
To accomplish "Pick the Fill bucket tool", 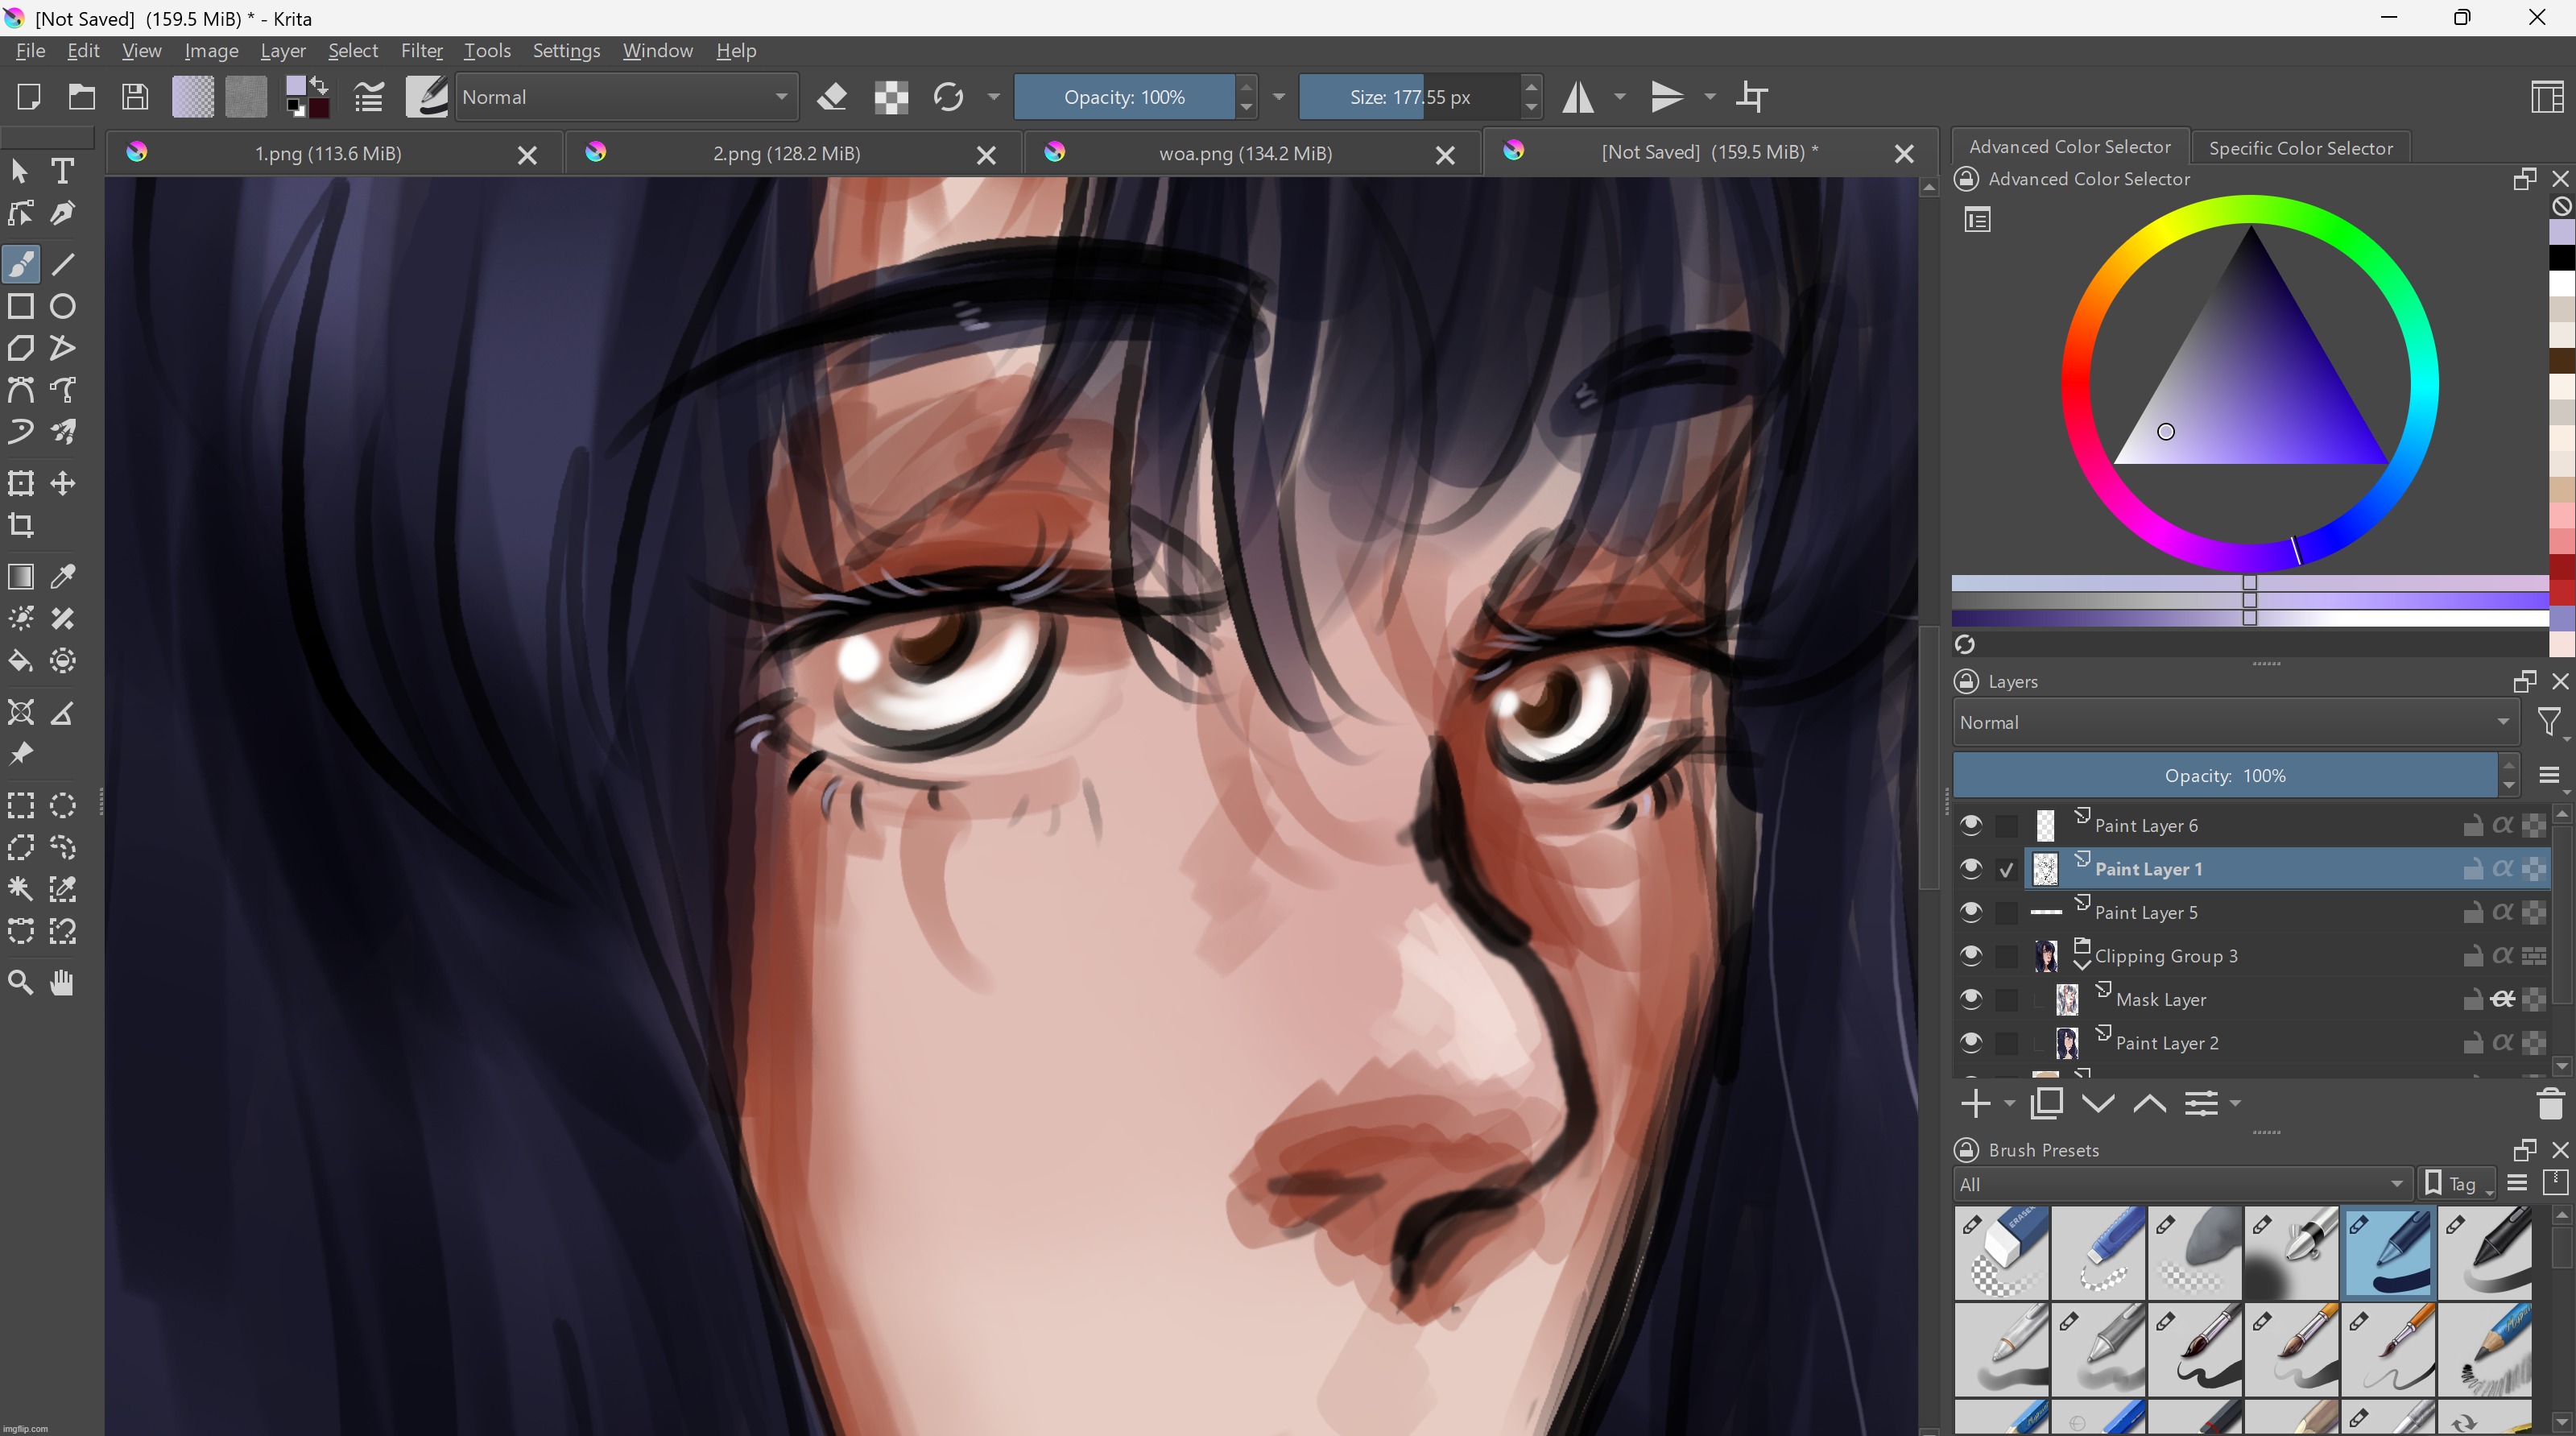I will point(21,661).
